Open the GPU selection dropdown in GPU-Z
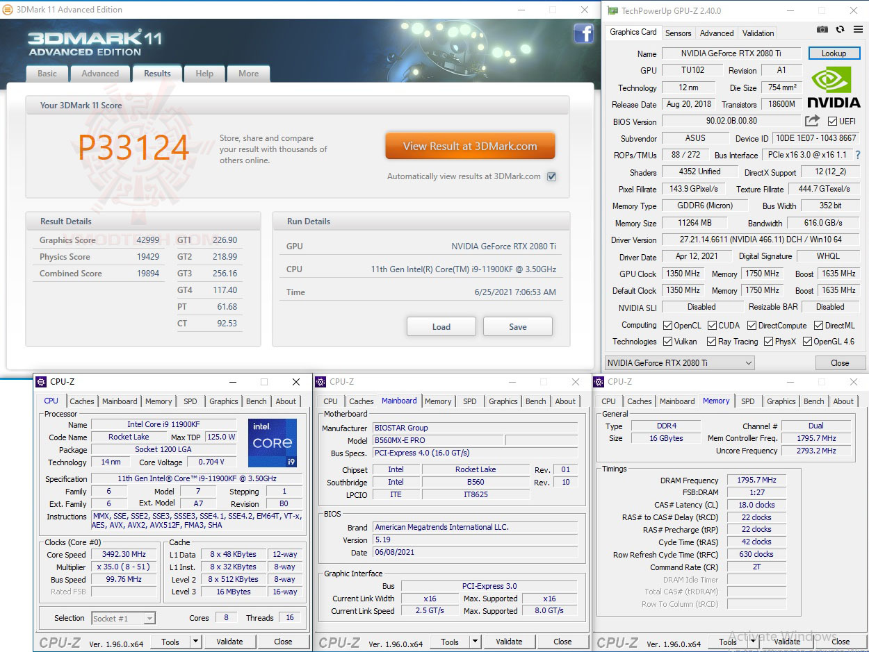 [x=679, y=363]
